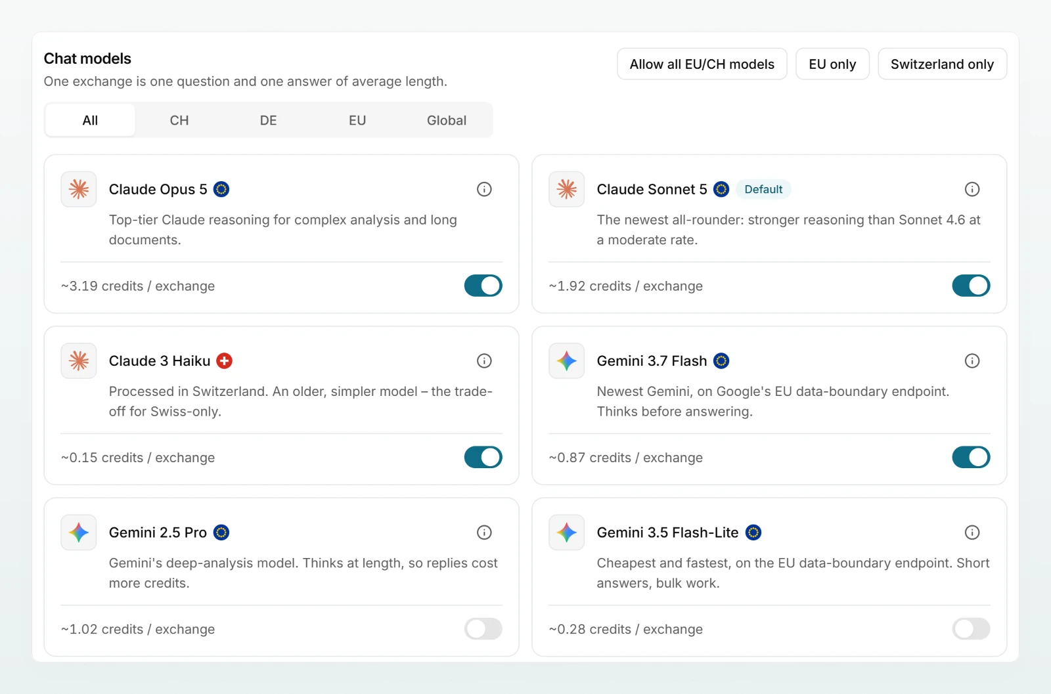Turn off the Claude Sonnet 5 toggle
The image size is (1051, 694).
pyautogui.click(x=971, y=286)
